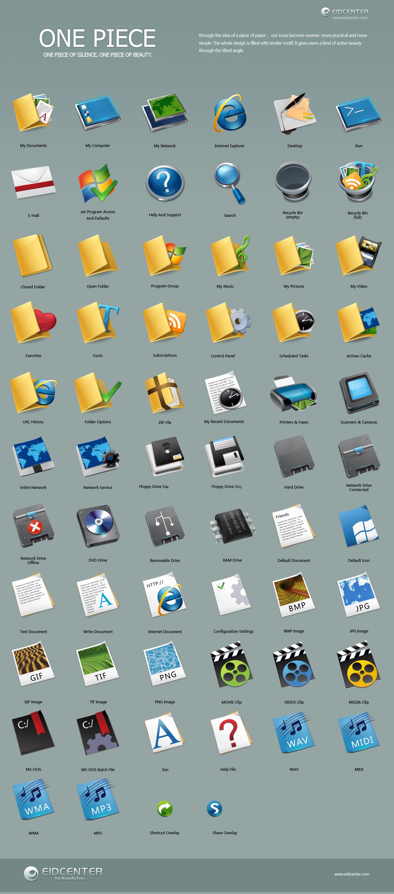Select the Printers & Faxes icon
The height and width of the screenshot is (894, 394).
293,394
